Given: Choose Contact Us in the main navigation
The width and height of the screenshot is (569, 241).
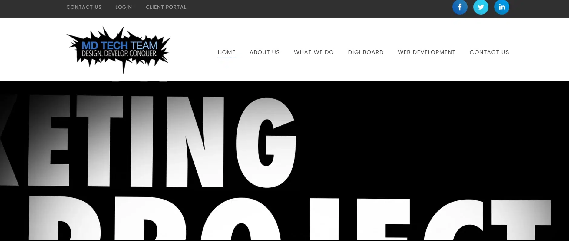Looking at the screenshot, I should tap(489, 52).
